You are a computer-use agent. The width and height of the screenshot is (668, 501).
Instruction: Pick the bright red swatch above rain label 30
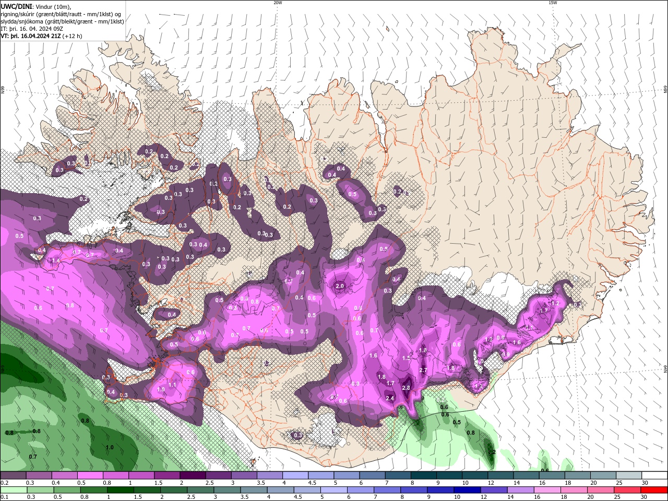(x=654, y=490)
